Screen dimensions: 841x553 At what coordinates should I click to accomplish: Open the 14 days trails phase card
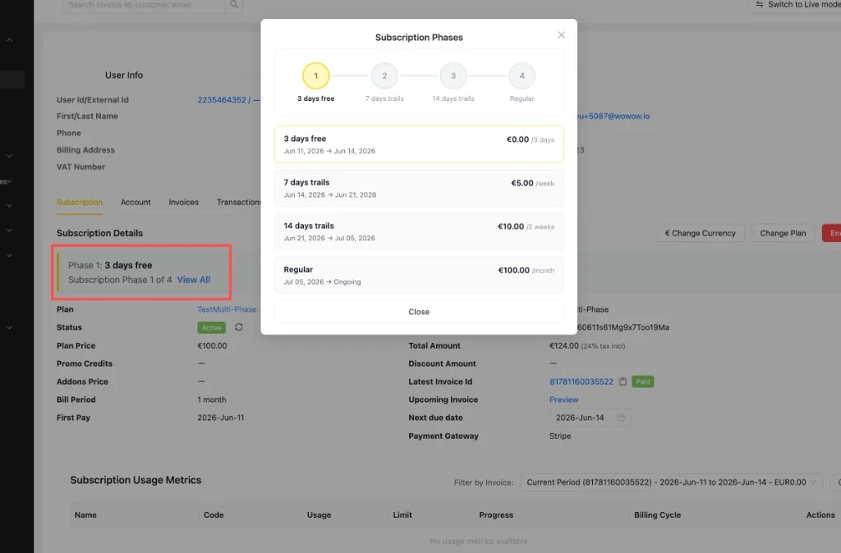coord(419,231)
